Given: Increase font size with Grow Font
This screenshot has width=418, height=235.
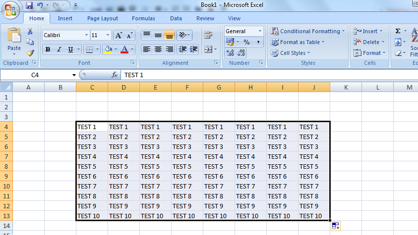Looking at the screenshot, I should pos(119,35).
